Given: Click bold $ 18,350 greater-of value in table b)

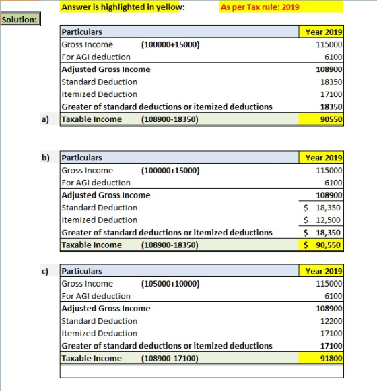Looking at the screenshot, I should (x=322, y=233).
